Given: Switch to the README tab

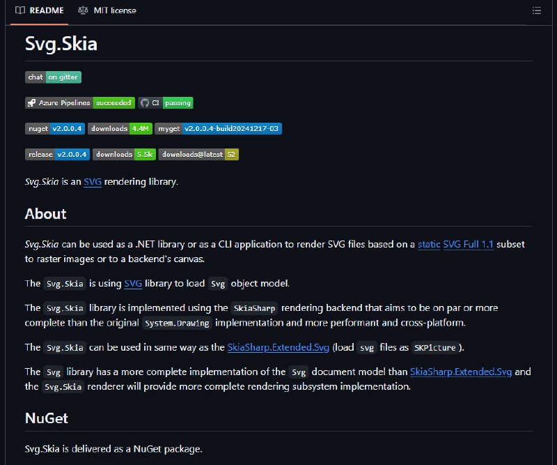Looking at the screenshot, I should point(40,10).
